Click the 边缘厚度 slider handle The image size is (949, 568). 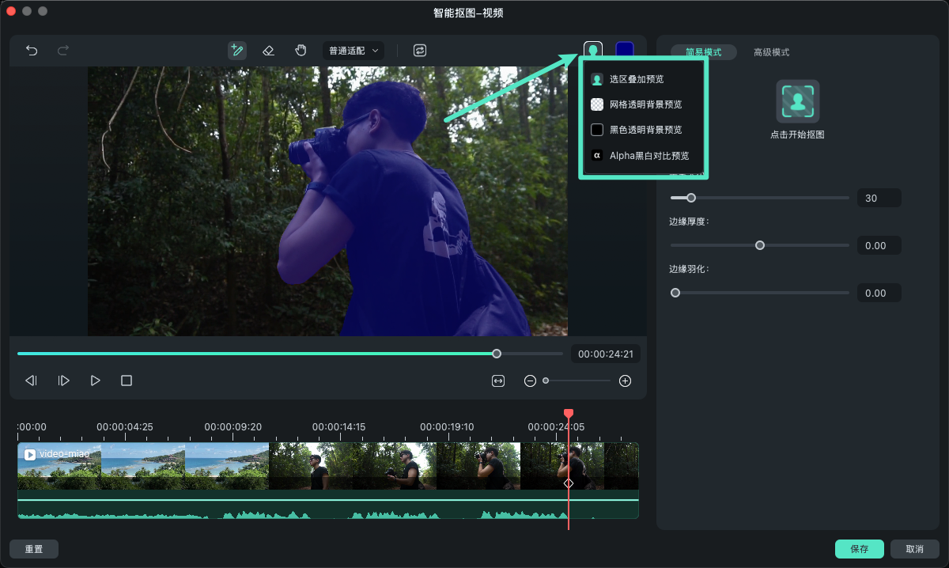(760, 245)
